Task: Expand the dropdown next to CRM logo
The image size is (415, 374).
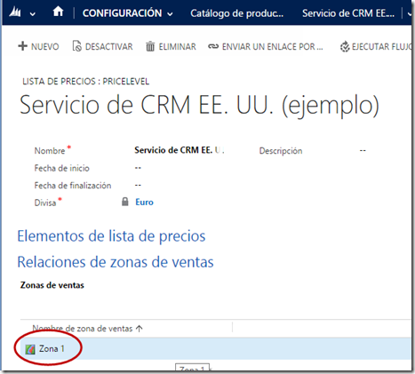Action: pos(33,14)
